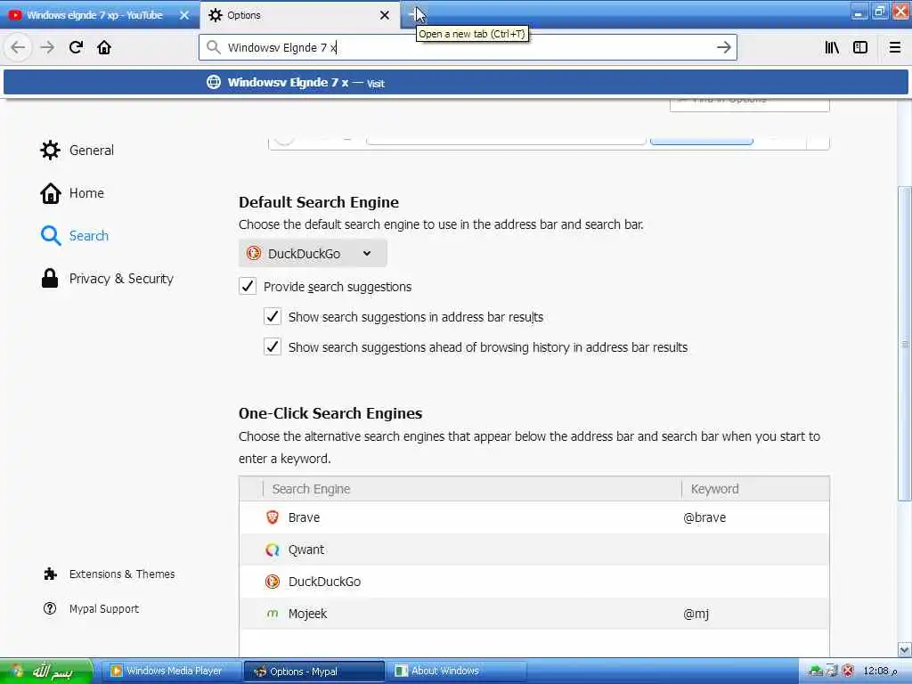
Task: Toggle suggestions in address bar results checkbox
Action: click(x=273, y=316)
